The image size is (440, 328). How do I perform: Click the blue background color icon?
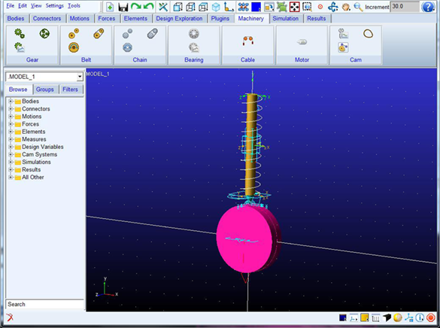pos(256,7)
